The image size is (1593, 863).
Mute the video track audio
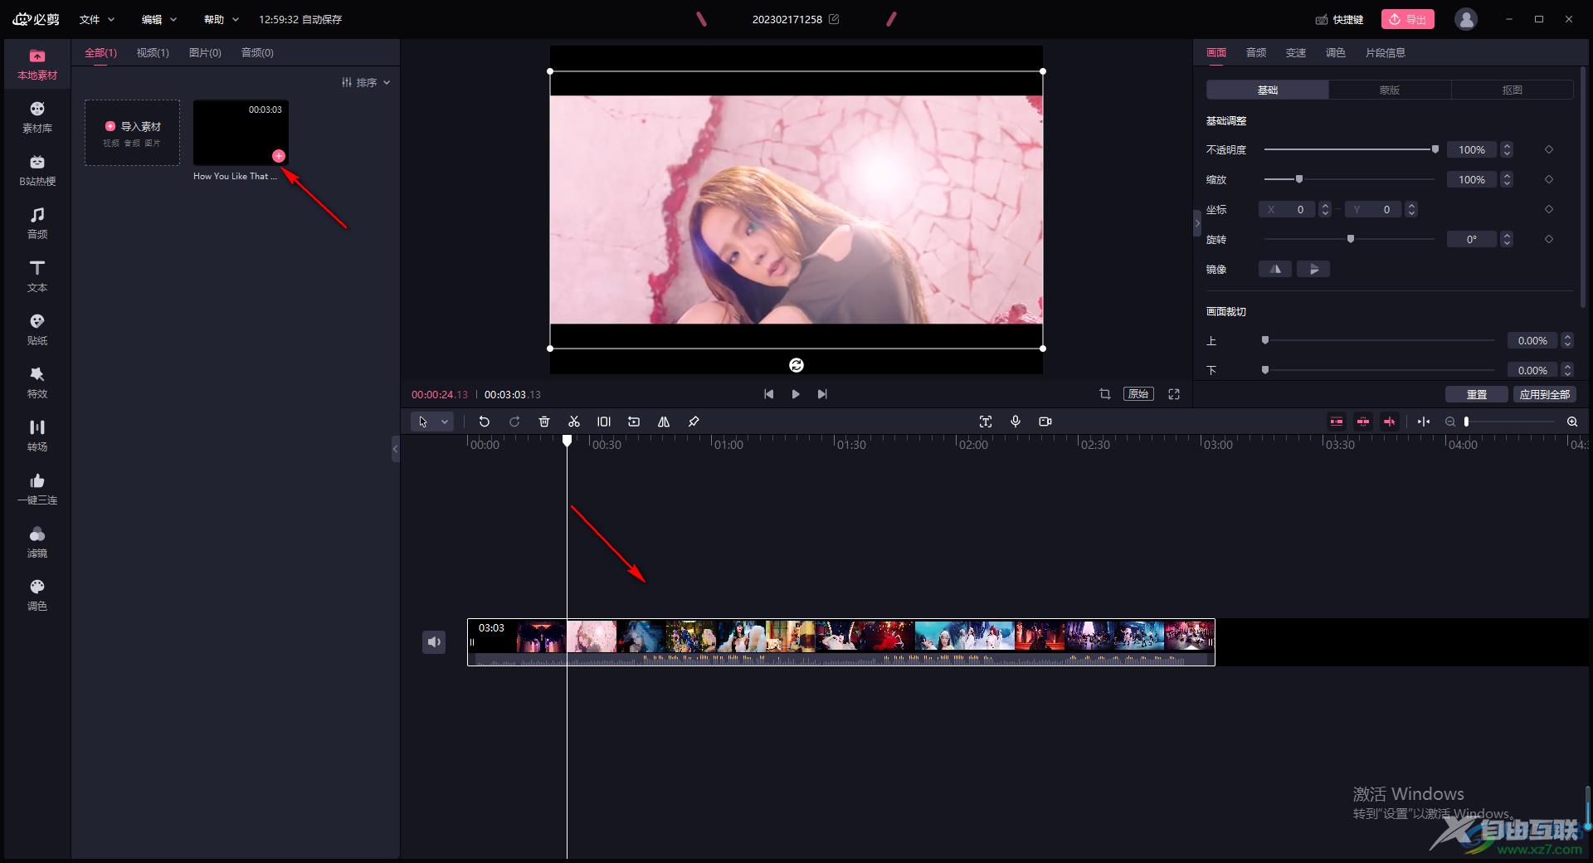[434, 642]
